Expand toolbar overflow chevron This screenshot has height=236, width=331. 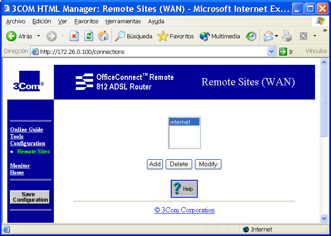pos(325,31)
